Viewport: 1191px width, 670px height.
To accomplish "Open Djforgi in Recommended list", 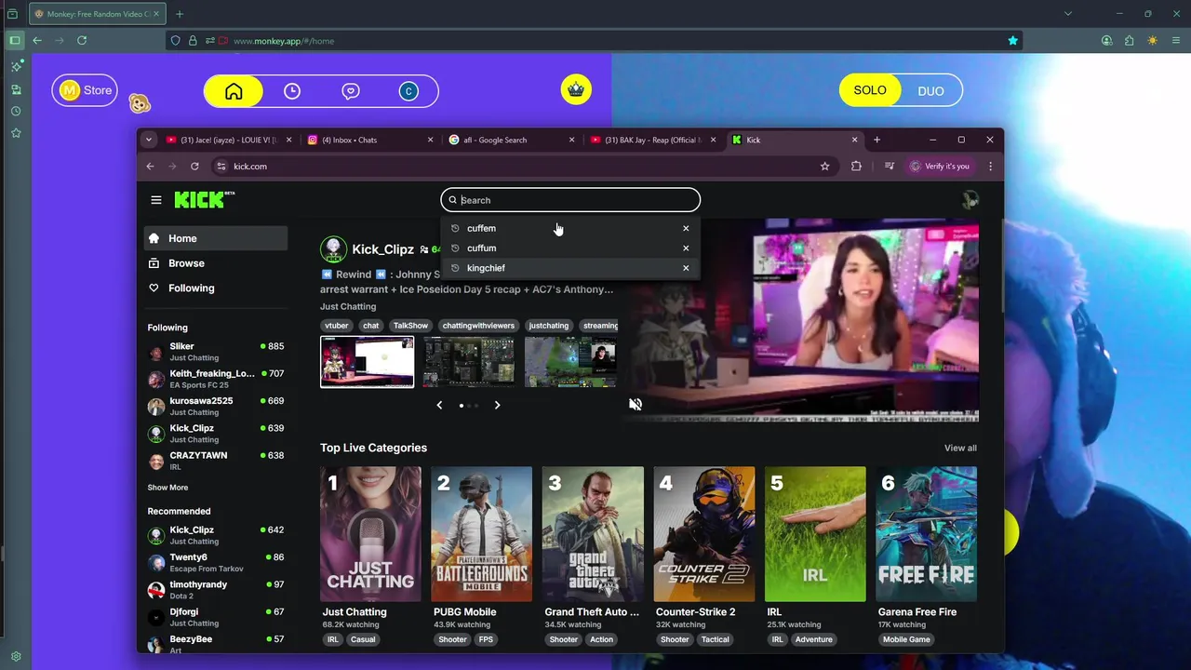I will pos(215,617).
